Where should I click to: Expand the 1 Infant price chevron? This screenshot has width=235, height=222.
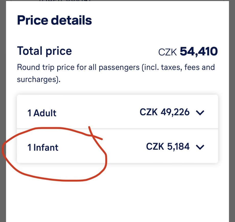(x=200, y=147)
